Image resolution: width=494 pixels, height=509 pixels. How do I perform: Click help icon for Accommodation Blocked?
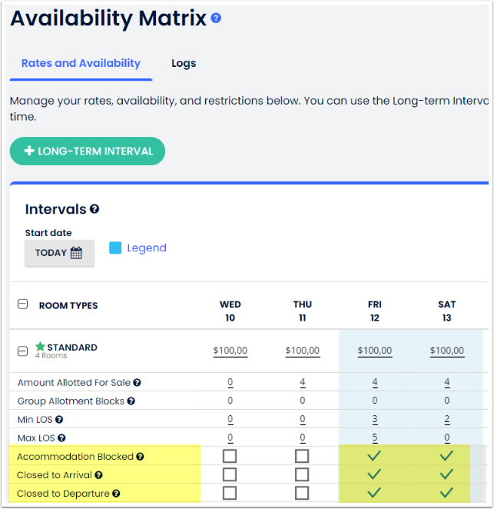coord(140,457)
